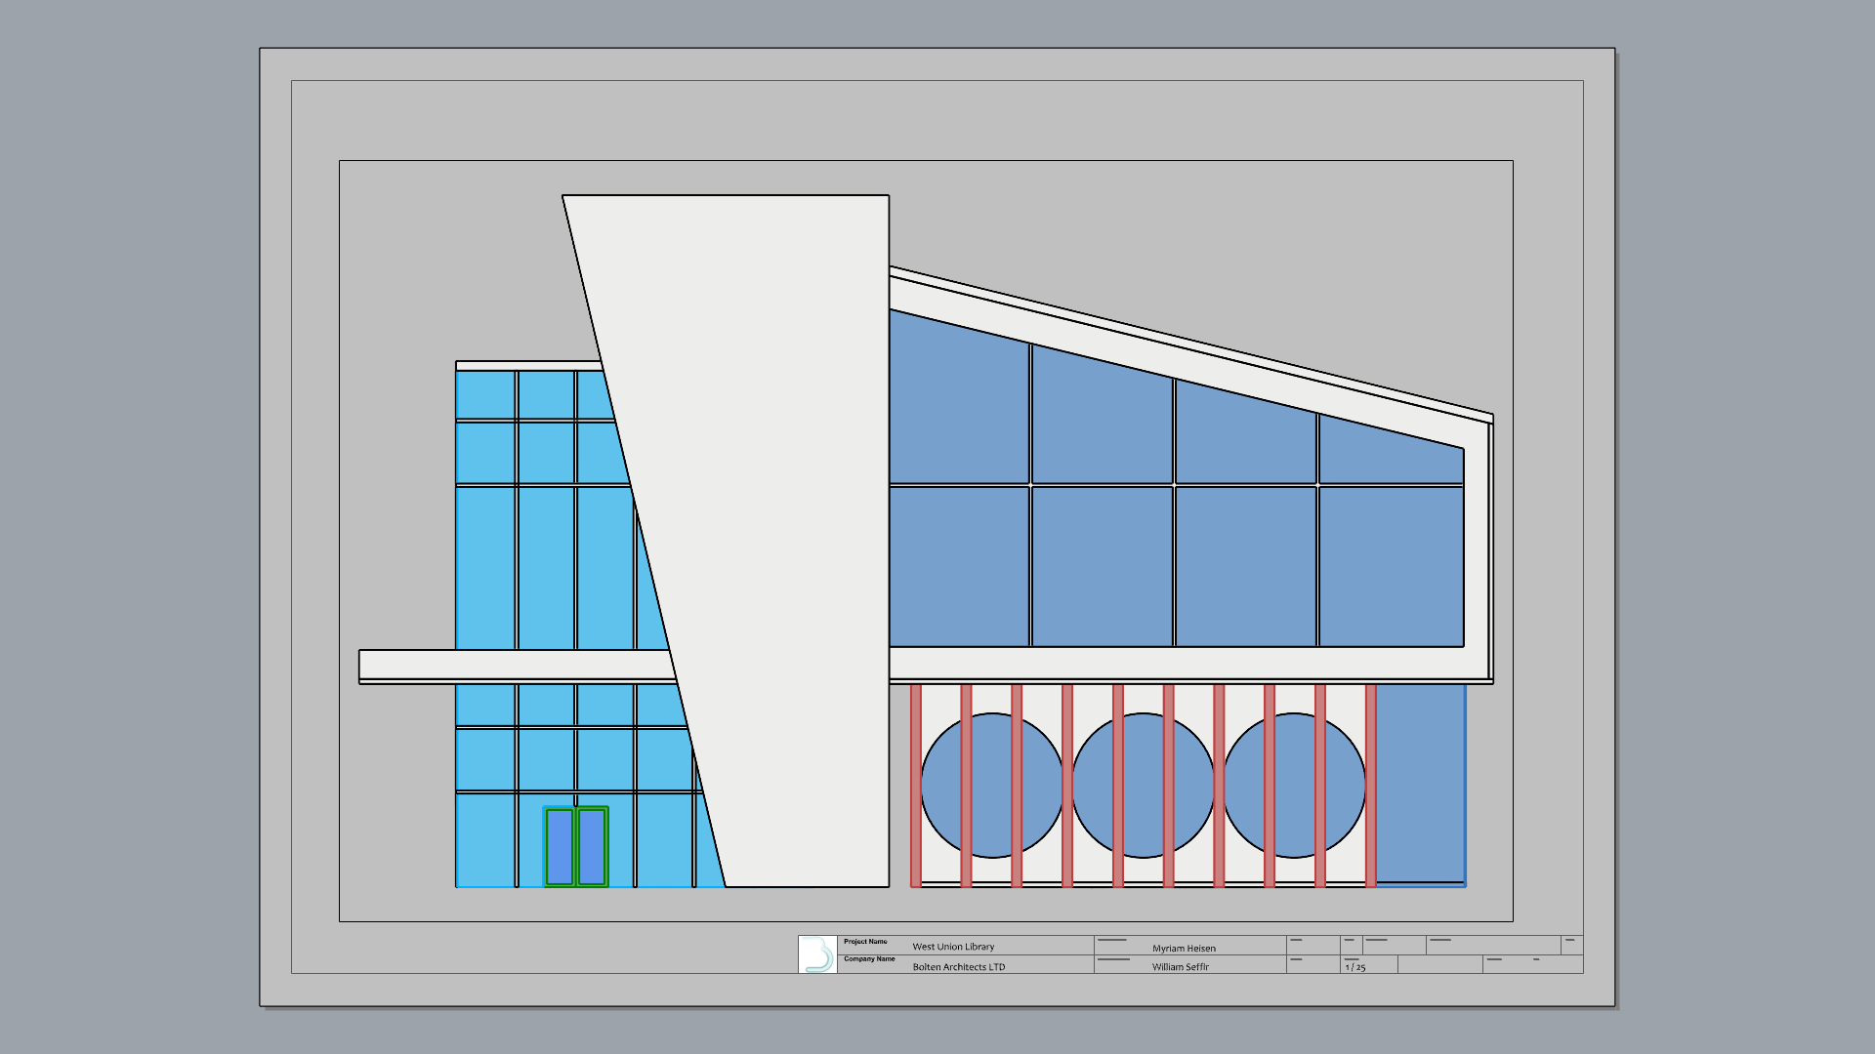Viewport: 1875px width, 1054px height.
Task: Select the right green door panel
Action: pos(592,846)
